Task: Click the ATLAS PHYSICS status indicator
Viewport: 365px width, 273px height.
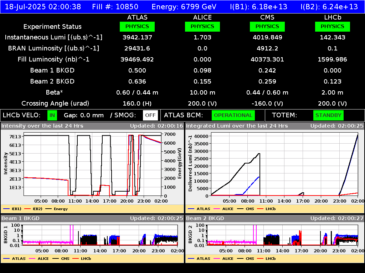Action: coord(137,26)
